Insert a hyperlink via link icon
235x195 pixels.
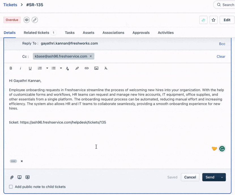[87, 68]
